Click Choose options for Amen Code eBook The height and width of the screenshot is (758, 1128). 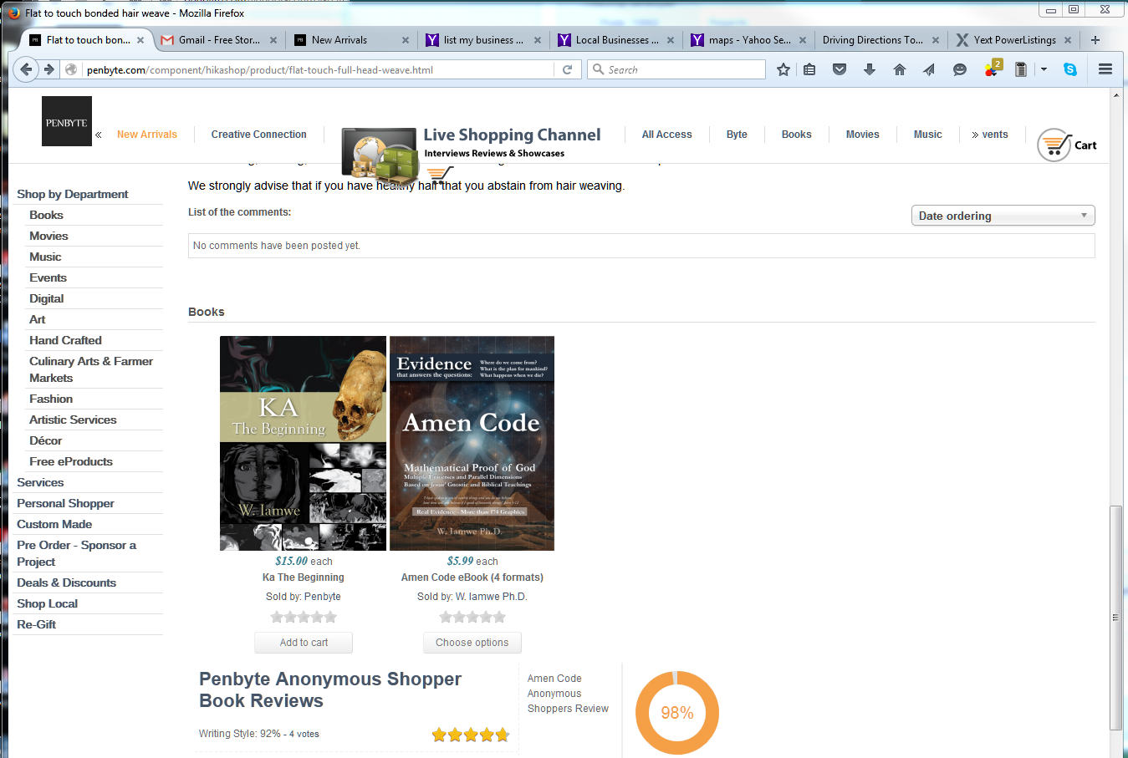472,643
